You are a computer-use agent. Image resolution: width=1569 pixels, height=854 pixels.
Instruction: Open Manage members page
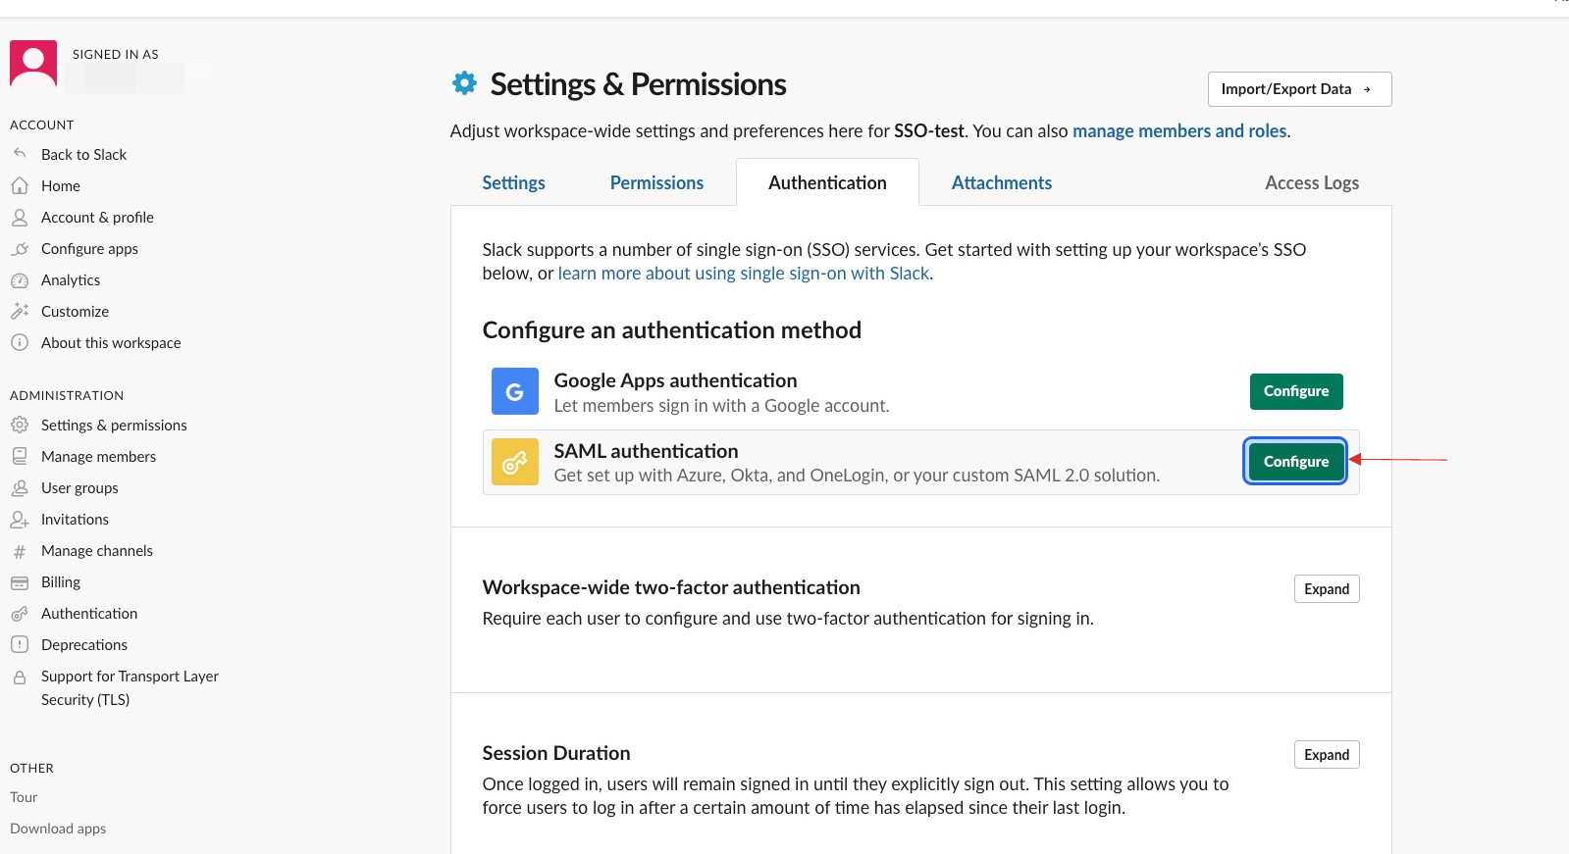coord(98,456)
